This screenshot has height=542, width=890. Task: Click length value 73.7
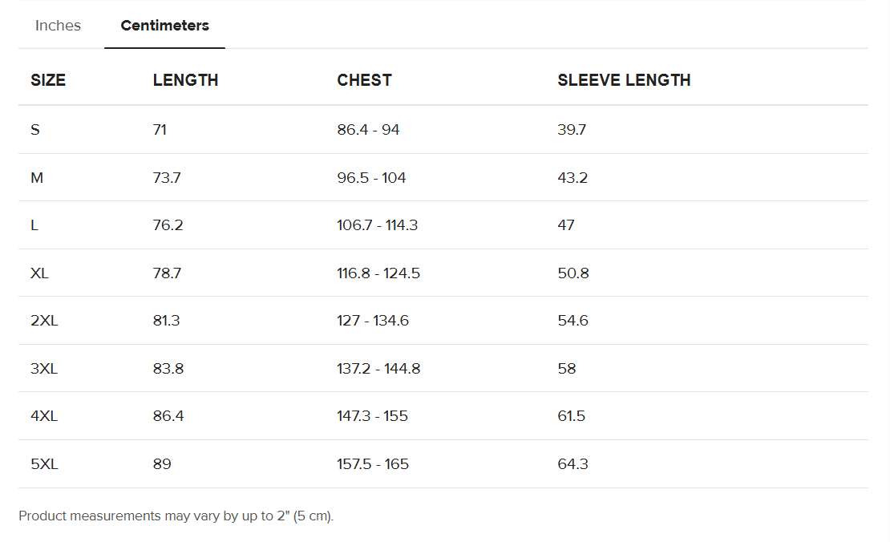[167, 178]
